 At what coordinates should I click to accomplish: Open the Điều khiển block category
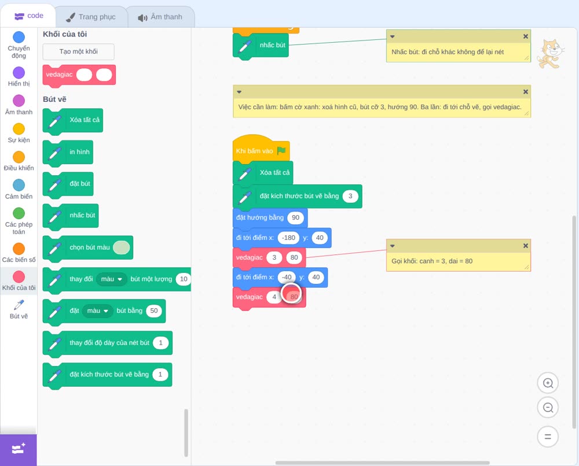[x=19, y=161]
